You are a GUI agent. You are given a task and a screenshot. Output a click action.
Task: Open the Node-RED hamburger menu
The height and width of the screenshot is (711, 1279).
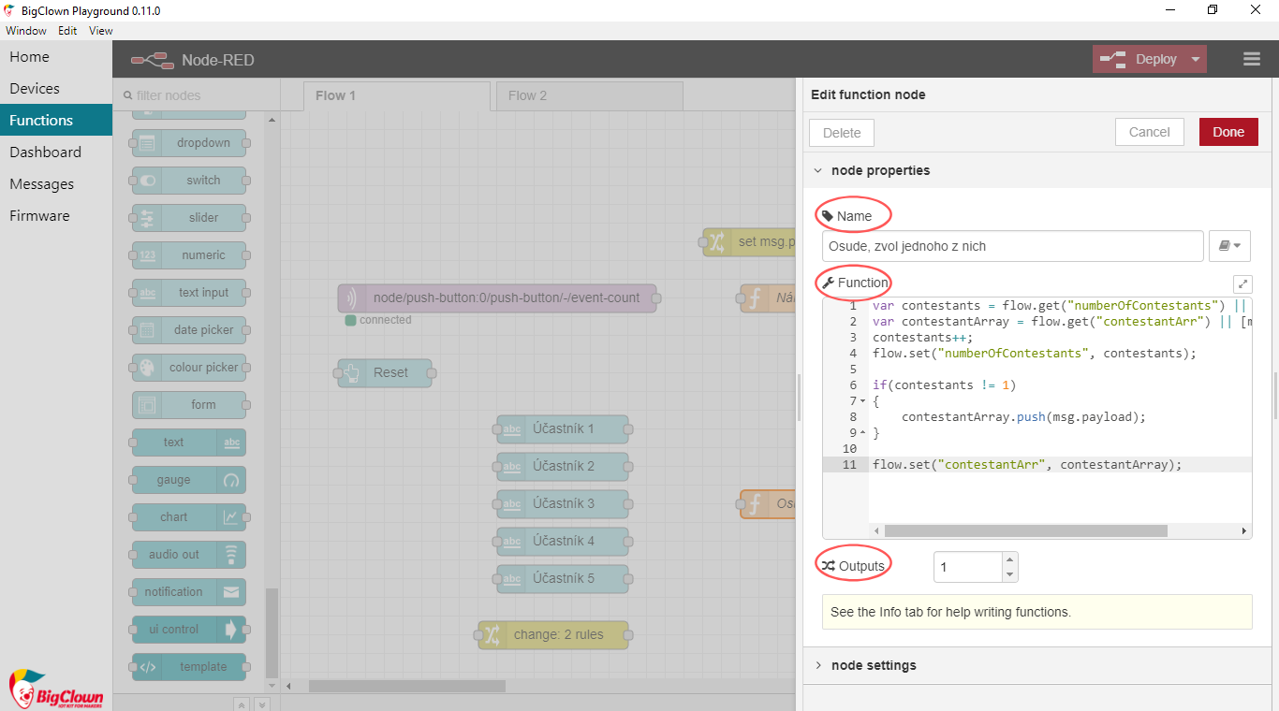1252,59
